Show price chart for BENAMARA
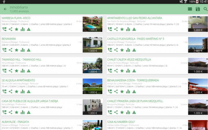This screenshot has width=208, height=130. [x=23, y=50]
